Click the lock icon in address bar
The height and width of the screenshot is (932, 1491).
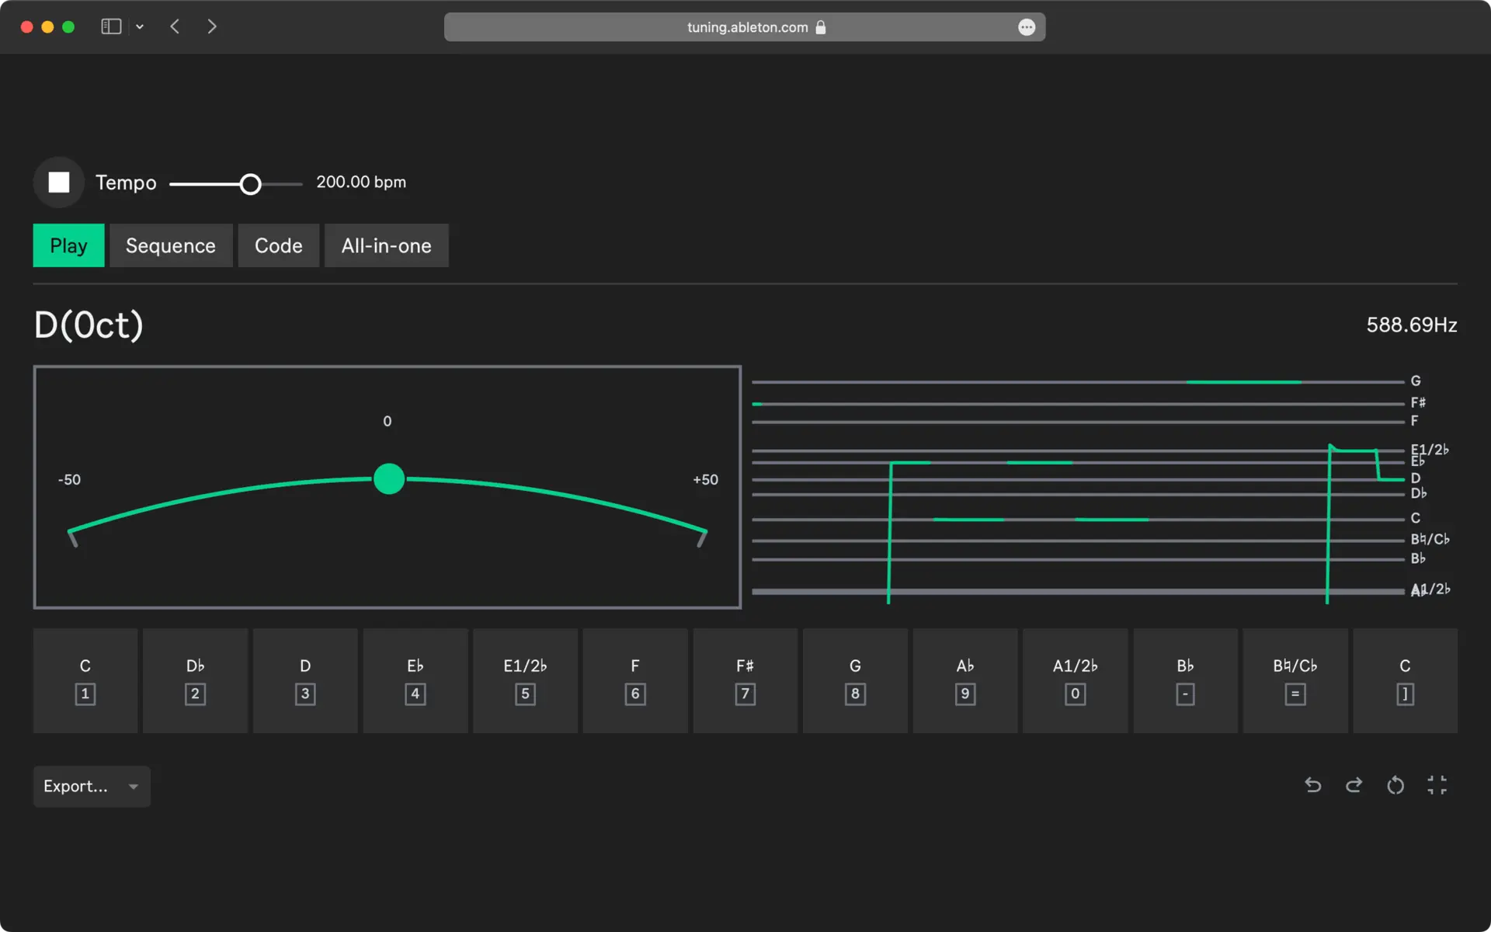(x=821, y=27)
